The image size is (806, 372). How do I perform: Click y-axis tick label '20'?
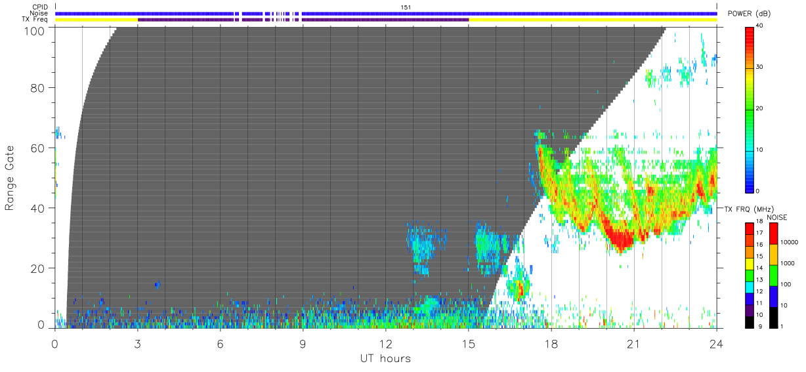click(x=39, y=268)
